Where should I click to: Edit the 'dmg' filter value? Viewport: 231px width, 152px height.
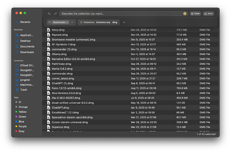click(x=114, y=22)
